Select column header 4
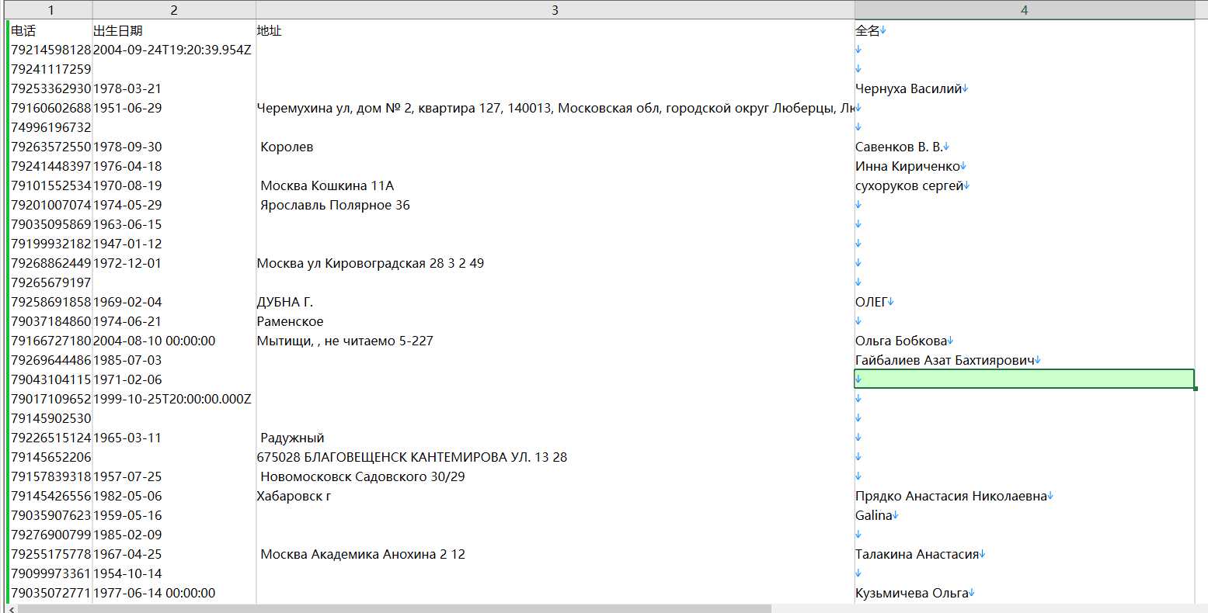 [1024, 10]
